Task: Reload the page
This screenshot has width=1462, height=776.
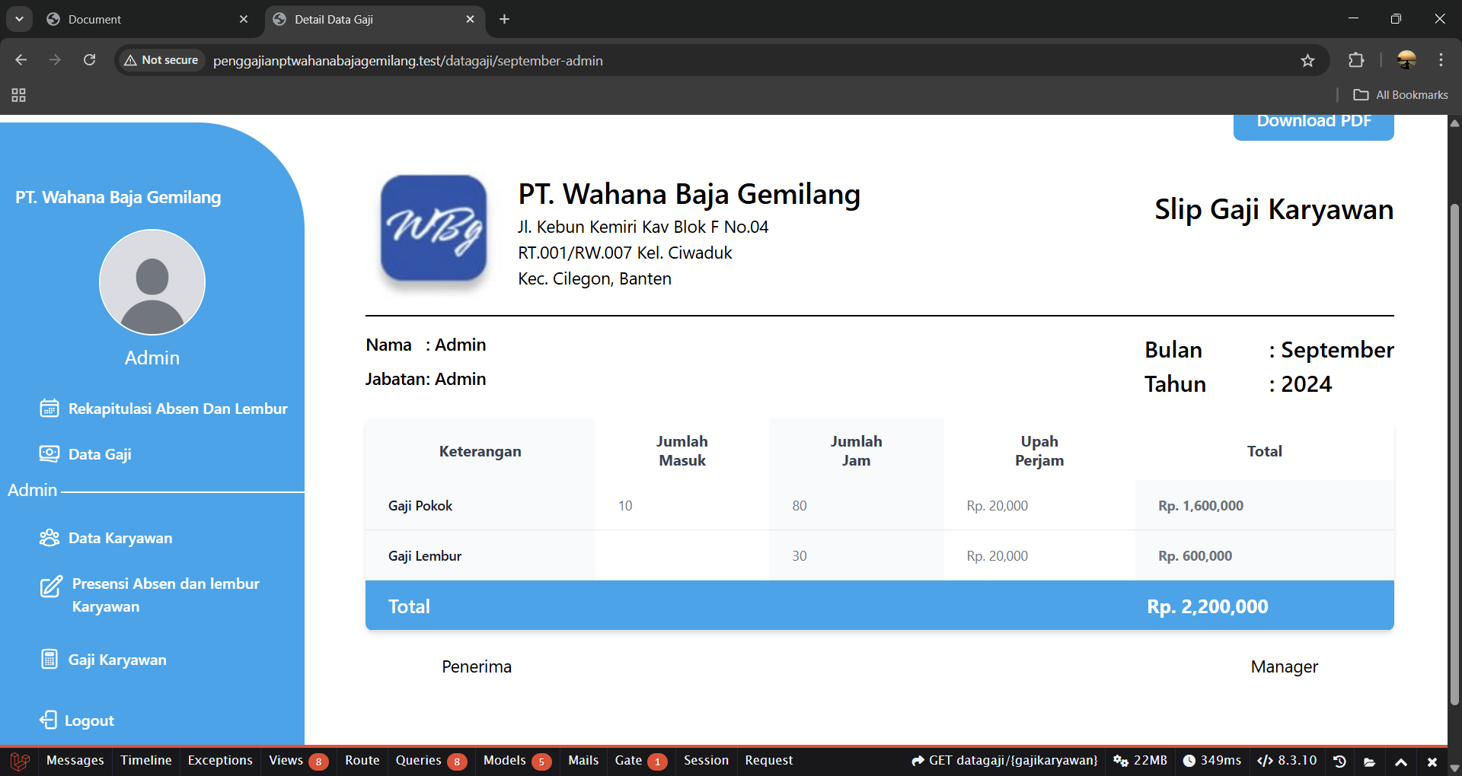Action: tap(89, 60)
